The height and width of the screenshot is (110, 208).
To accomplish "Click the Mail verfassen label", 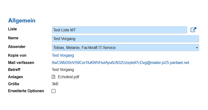I will click(x=21, y=63).
